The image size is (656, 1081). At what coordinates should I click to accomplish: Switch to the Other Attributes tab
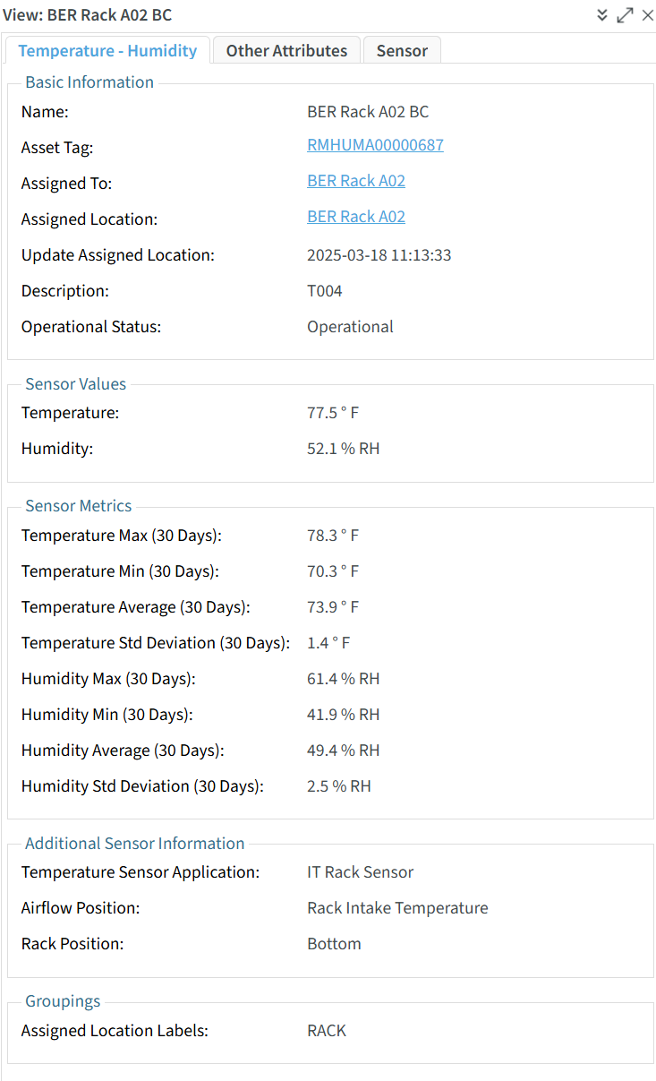point(286,51)
